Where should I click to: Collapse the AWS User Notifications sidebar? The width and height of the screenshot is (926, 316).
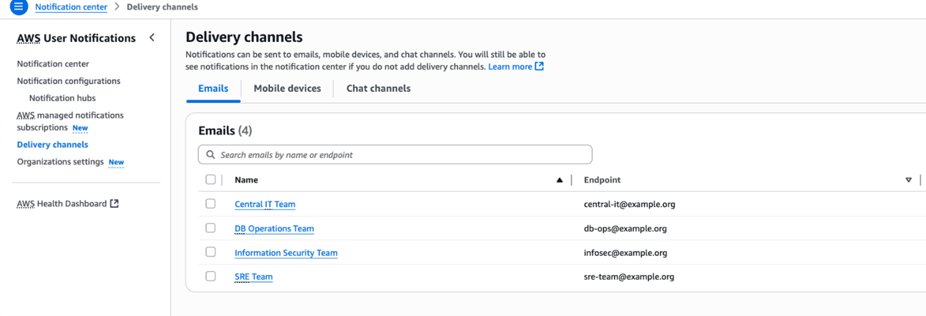pos(152,38)
